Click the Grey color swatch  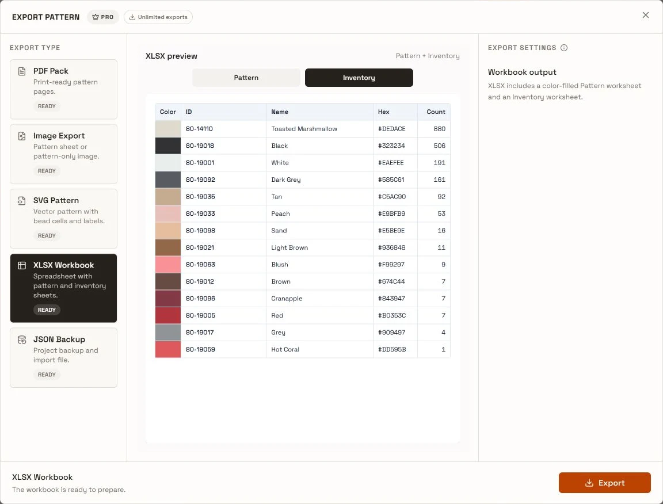click(168, 333)
